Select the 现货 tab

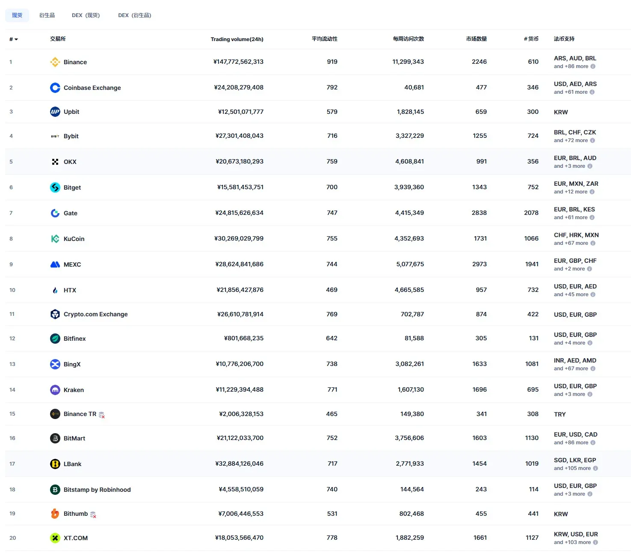[x=17, y=15]
